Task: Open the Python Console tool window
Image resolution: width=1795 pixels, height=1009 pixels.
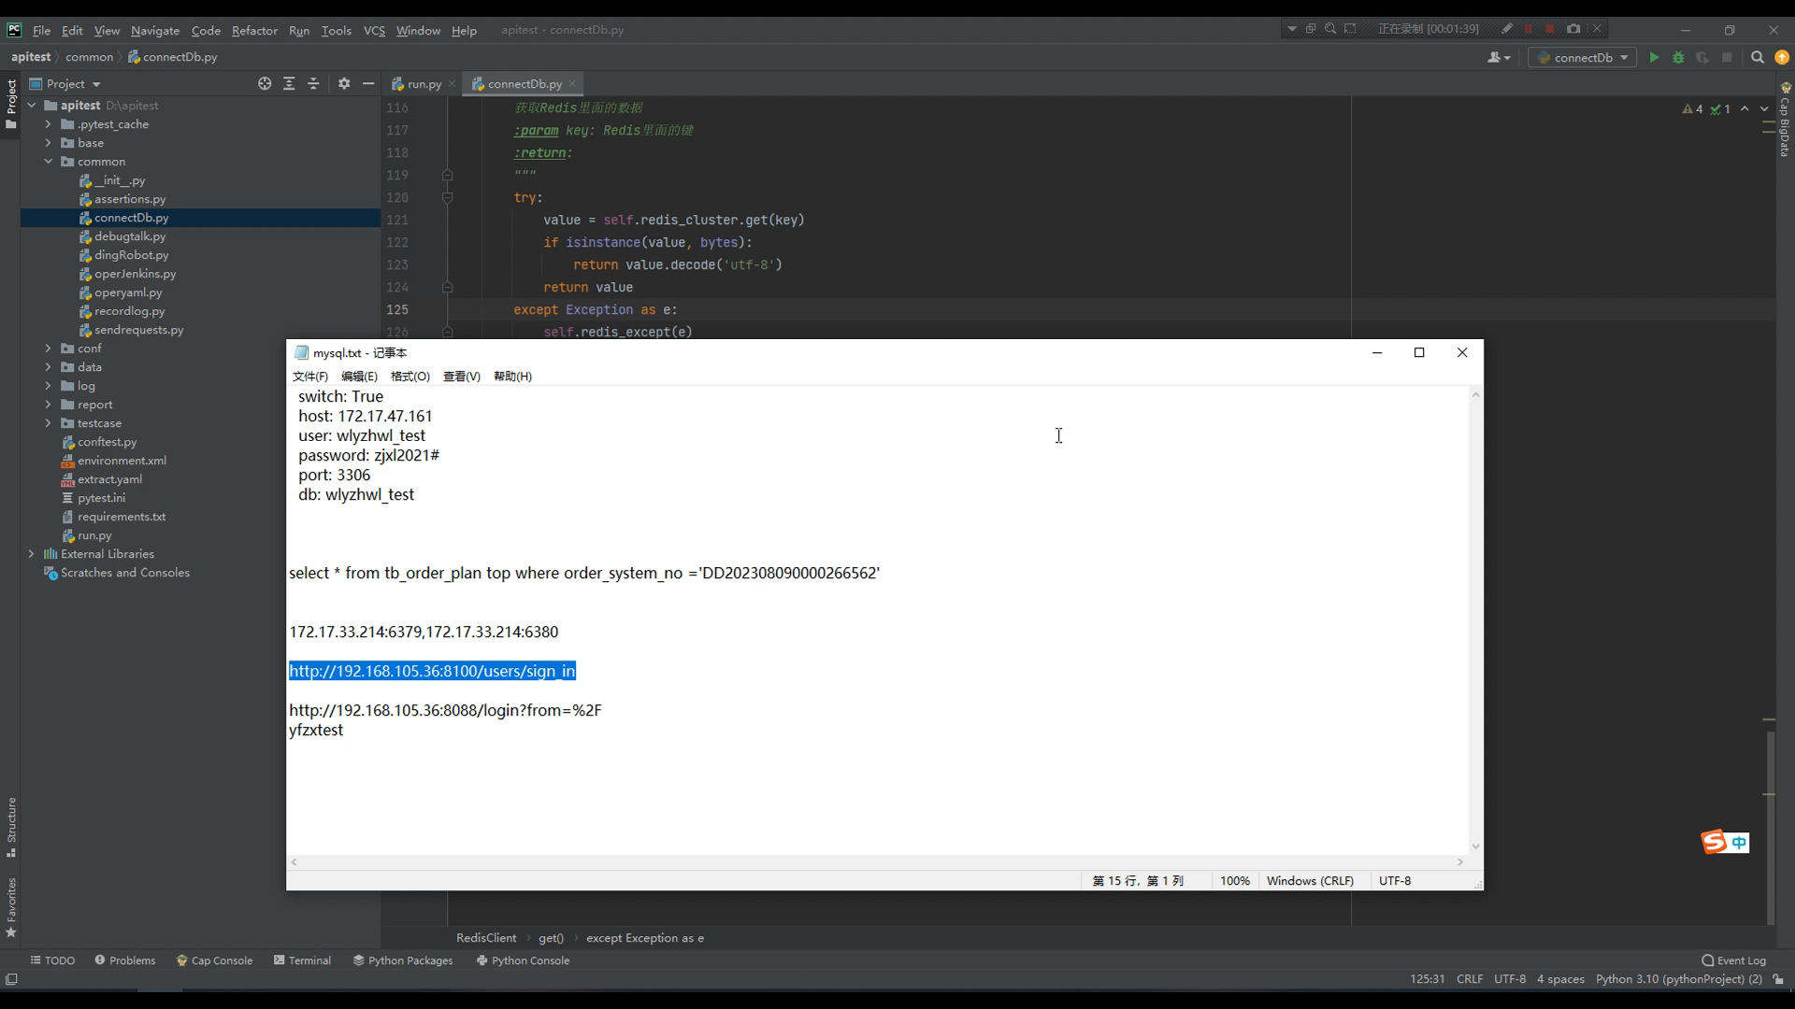Action: point(523,960)
